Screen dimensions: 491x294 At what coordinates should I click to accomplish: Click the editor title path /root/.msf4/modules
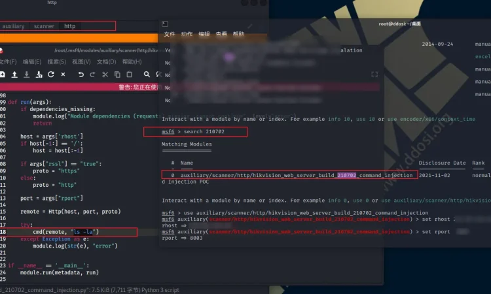[x=106, y=50]
